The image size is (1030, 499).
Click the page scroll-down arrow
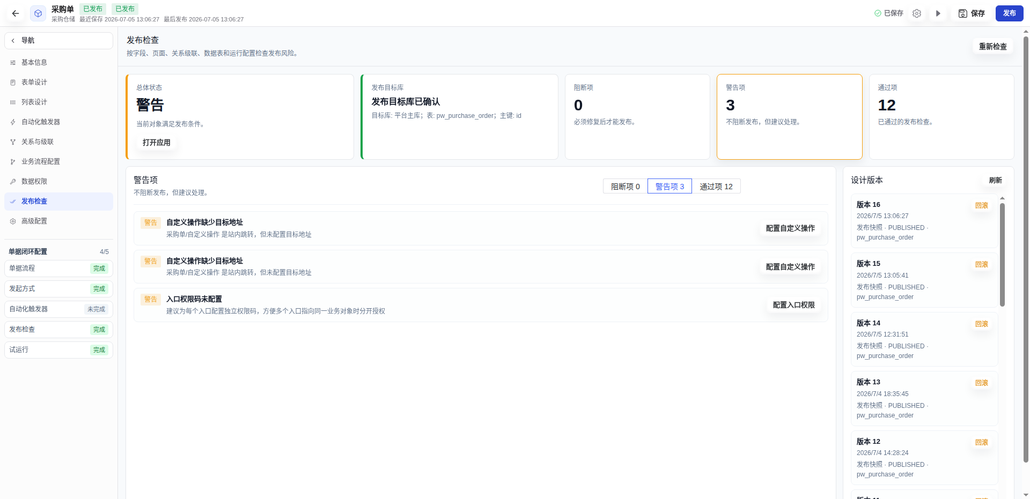click(x=1026, y=495)
